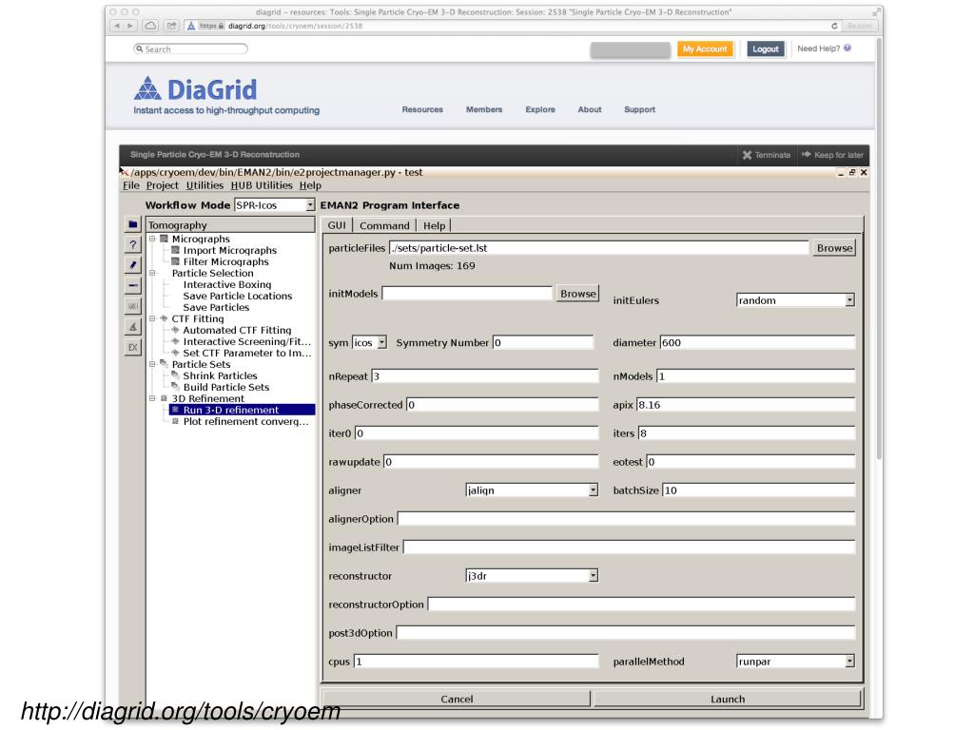Image resolution: width=974 pixels, height=730 pixels.
Task: Open the File menu
Action: [x=131, y=185]
